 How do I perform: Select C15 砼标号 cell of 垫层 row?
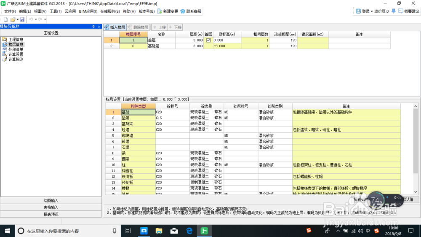click(x=172, y=118)
